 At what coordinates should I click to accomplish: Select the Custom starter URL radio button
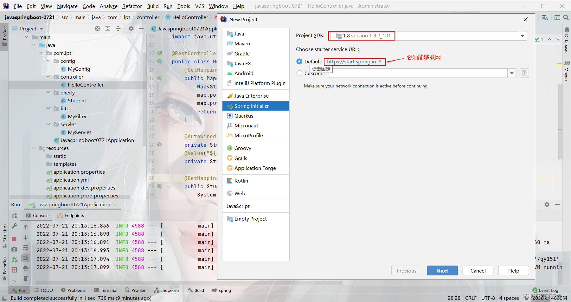[x=299, y=73]
